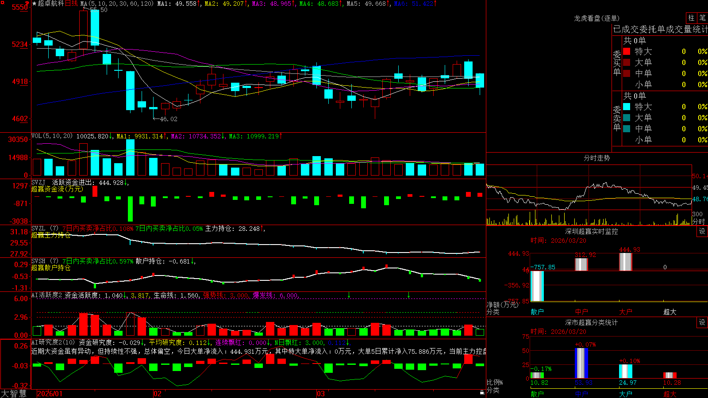
Task: Click SVSH (7) indicator label
Action: [45, 261]
